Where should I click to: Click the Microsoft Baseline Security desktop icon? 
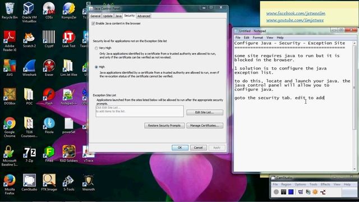click(x=10, y=156)
